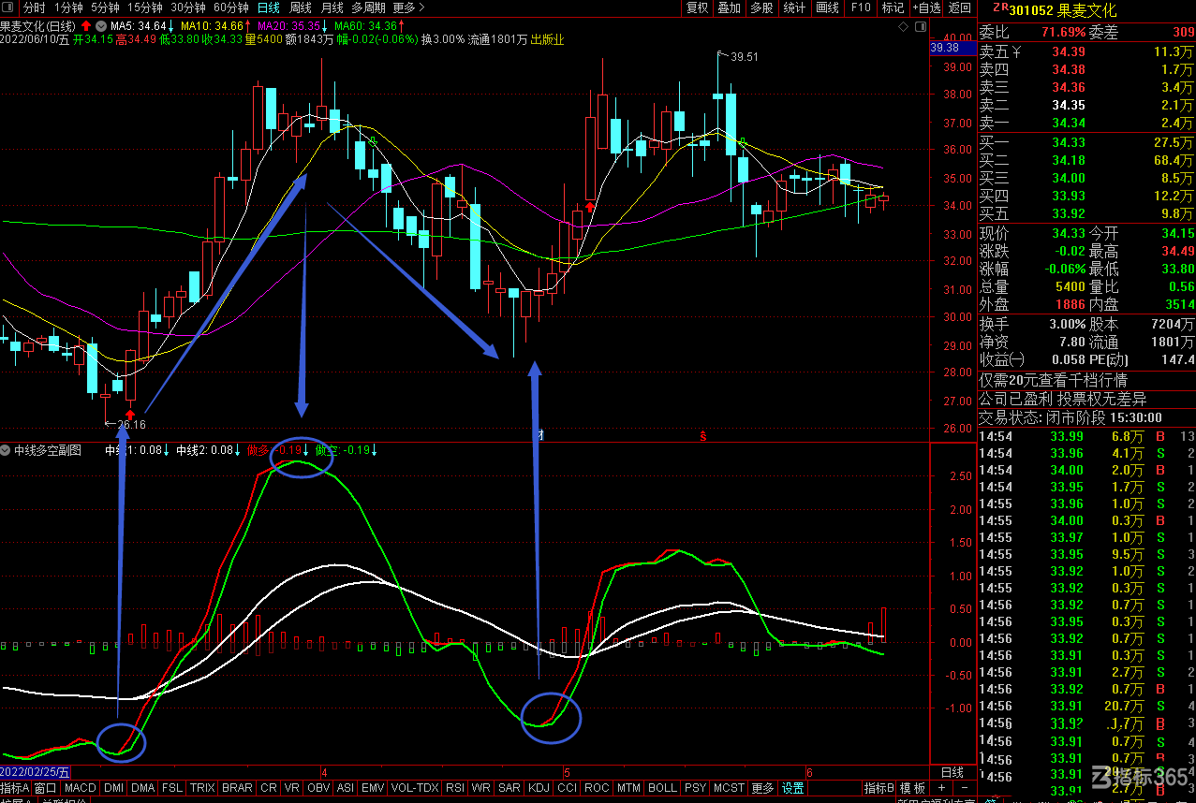Switch to the 分时 intraday chart
This screenshot has height=803, width=1196.
click(34, 7)
